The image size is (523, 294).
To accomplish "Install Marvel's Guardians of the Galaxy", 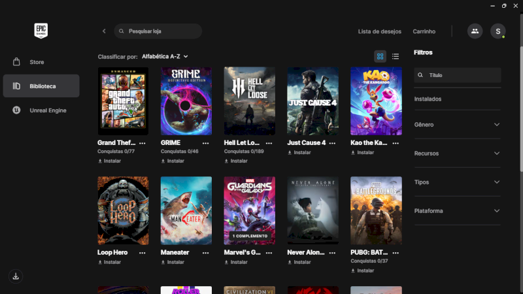I will 236,263.
